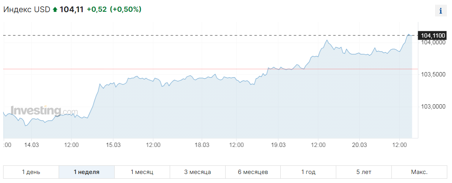Choose the 6 месяцев period
Image resolution: width=452 pixels, height=183 pixels.
coord(253,172)
